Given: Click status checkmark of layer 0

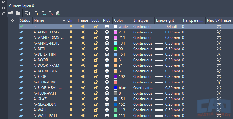Looking at the screenshot, I should (21, 27).
